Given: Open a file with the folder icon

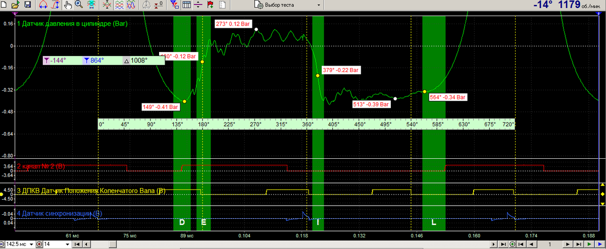Looking at the screenshot, I should (15, 5).
